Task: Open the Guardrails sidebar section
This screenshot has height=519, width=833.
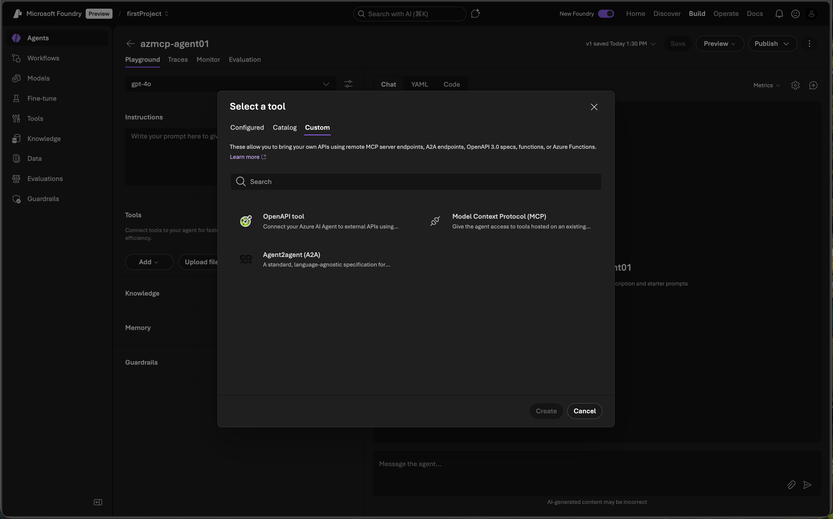Action: pos(43,199)
